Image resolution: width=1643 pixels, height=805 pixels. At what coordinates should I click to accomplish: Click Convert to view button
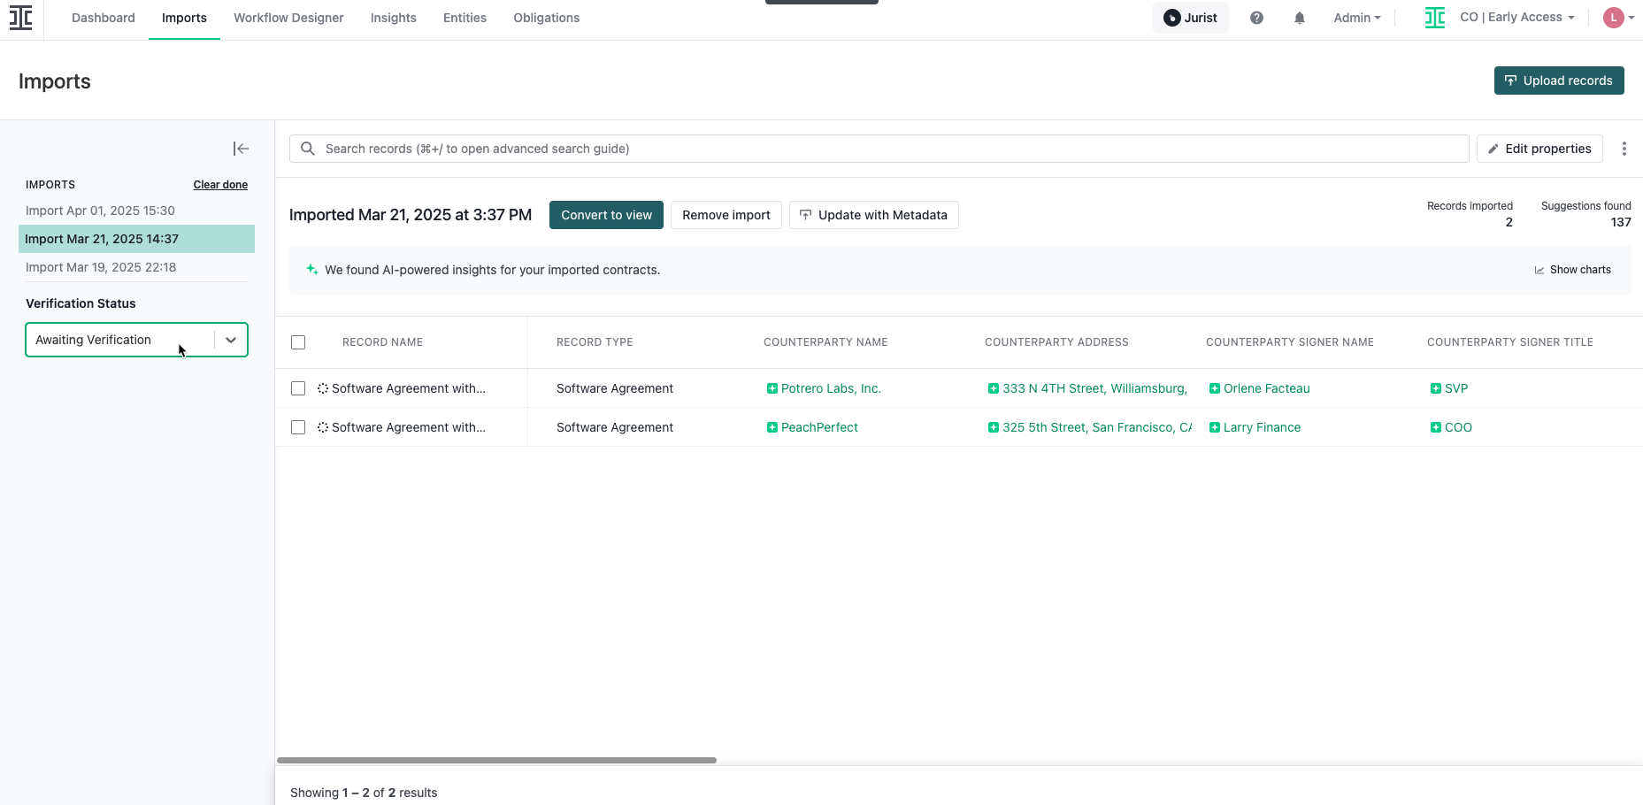[606, 215]
